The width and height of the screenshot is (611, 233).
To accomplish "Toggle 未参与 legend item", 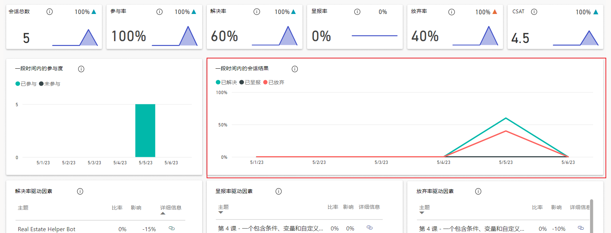I will tap(50, 84).
